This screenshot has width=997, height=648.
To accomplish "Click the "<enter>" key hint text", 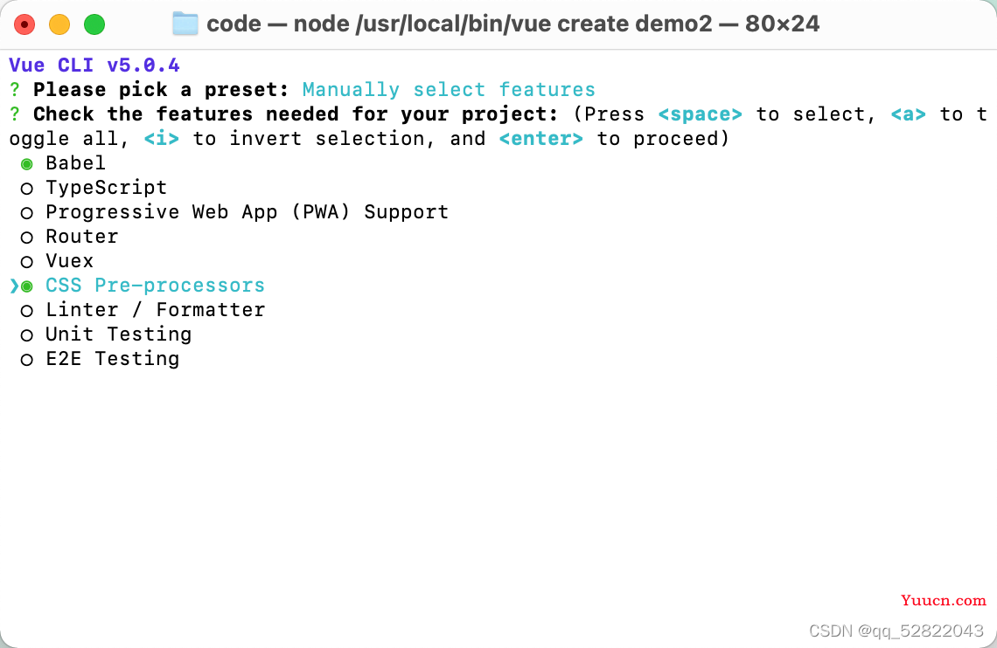I will pos(540,138).
